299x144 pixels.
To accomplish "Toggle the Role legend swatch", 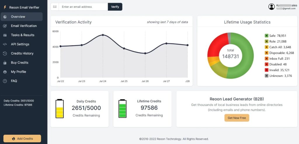I will pyautogui.click(x=266, y=41).
